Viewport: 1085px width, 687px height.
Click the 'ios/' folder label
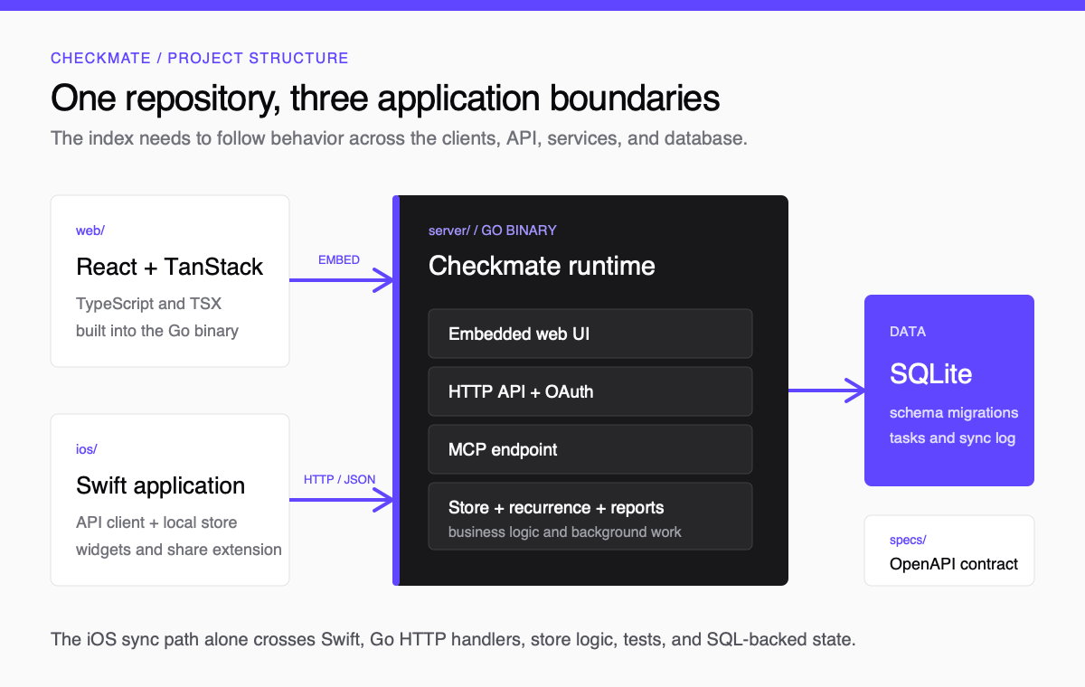coord(86,449)
